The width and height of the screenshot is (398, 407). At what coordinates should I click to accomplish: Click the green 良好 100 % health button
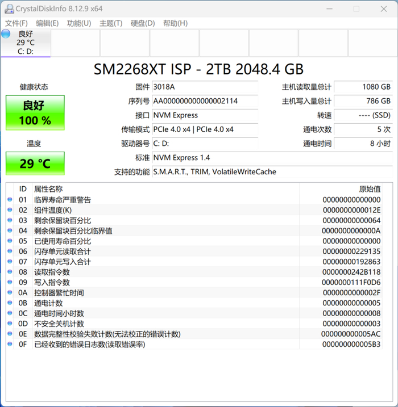click(35, 112)
